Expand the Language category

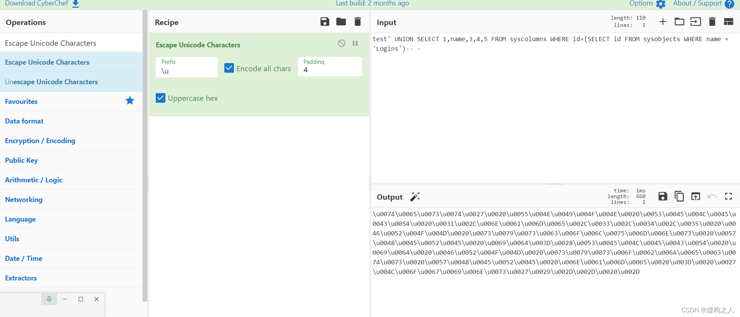(x=71, y=219)
